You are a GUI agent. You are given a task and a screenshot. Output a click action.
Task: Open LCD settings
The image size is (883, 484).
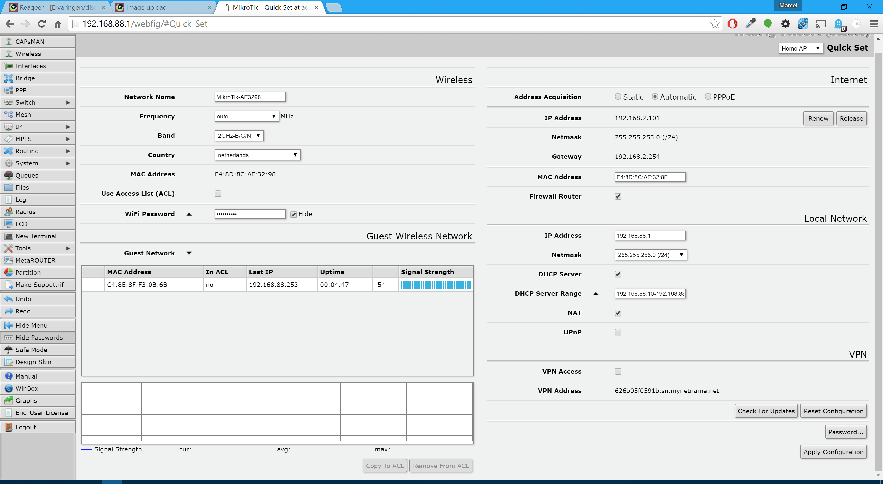point(38,224)
